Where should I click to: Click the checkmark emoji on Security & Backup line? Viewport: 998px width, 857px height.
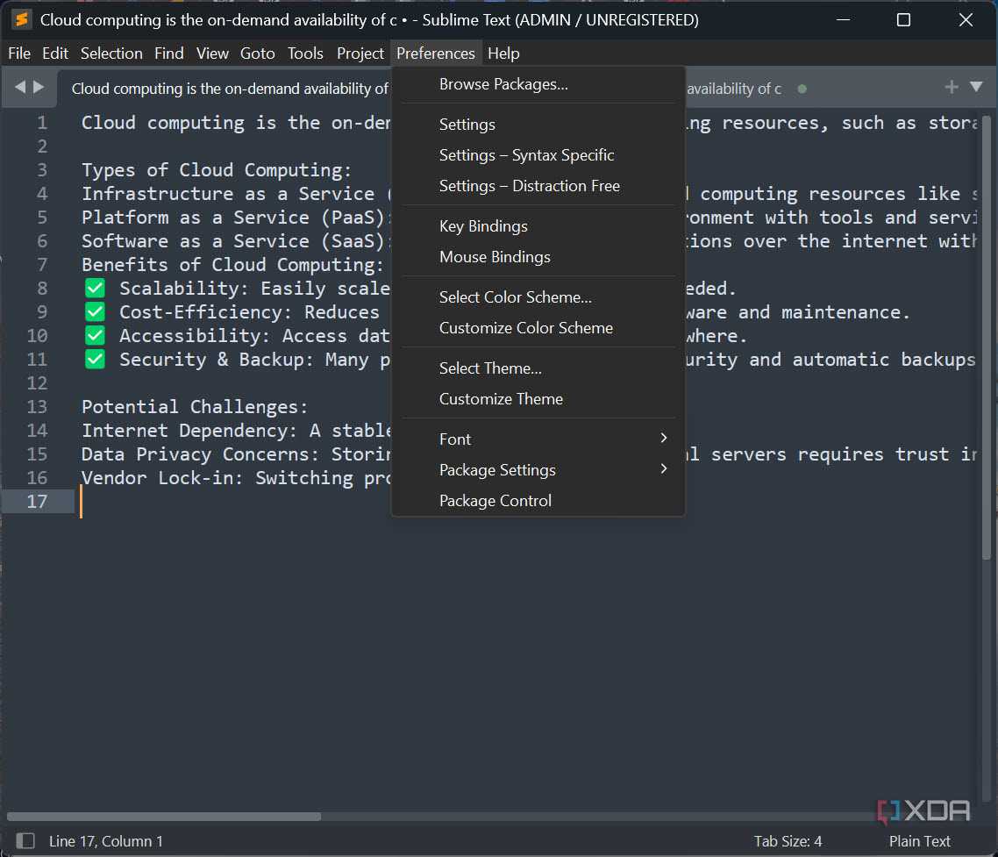pos(95,359)
